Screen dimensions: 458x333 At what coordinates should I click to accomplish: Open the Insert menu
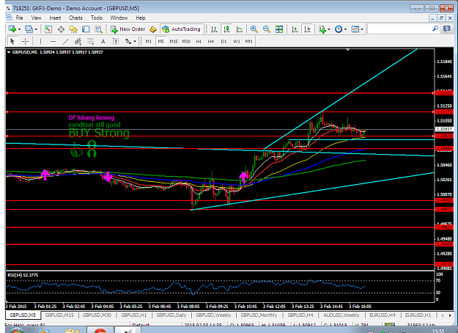55,18
